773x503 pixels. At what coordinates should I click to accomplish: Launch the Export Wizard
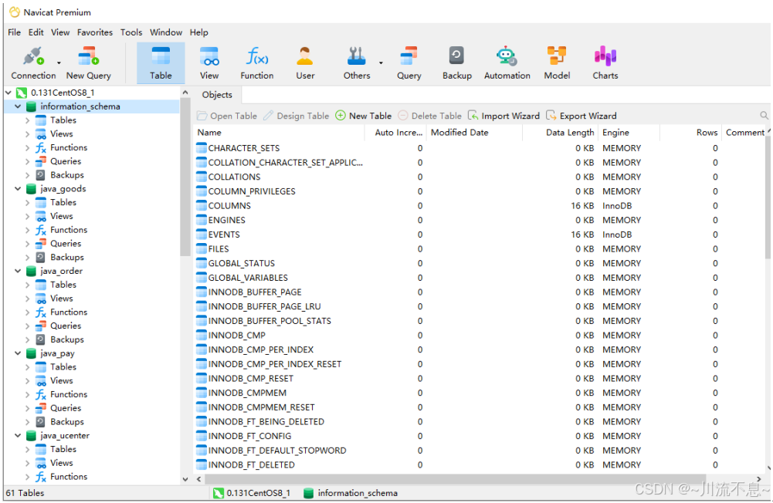tap(581, 116)
